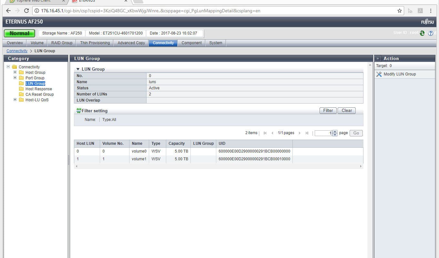Go to the next page of results
The image size is (439, 258).
(300, 133)
